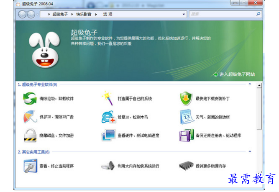Click section header 1. 超级兔子专业软件(9)
Viewport: 279px width, 192px height.
pos(37,84)
